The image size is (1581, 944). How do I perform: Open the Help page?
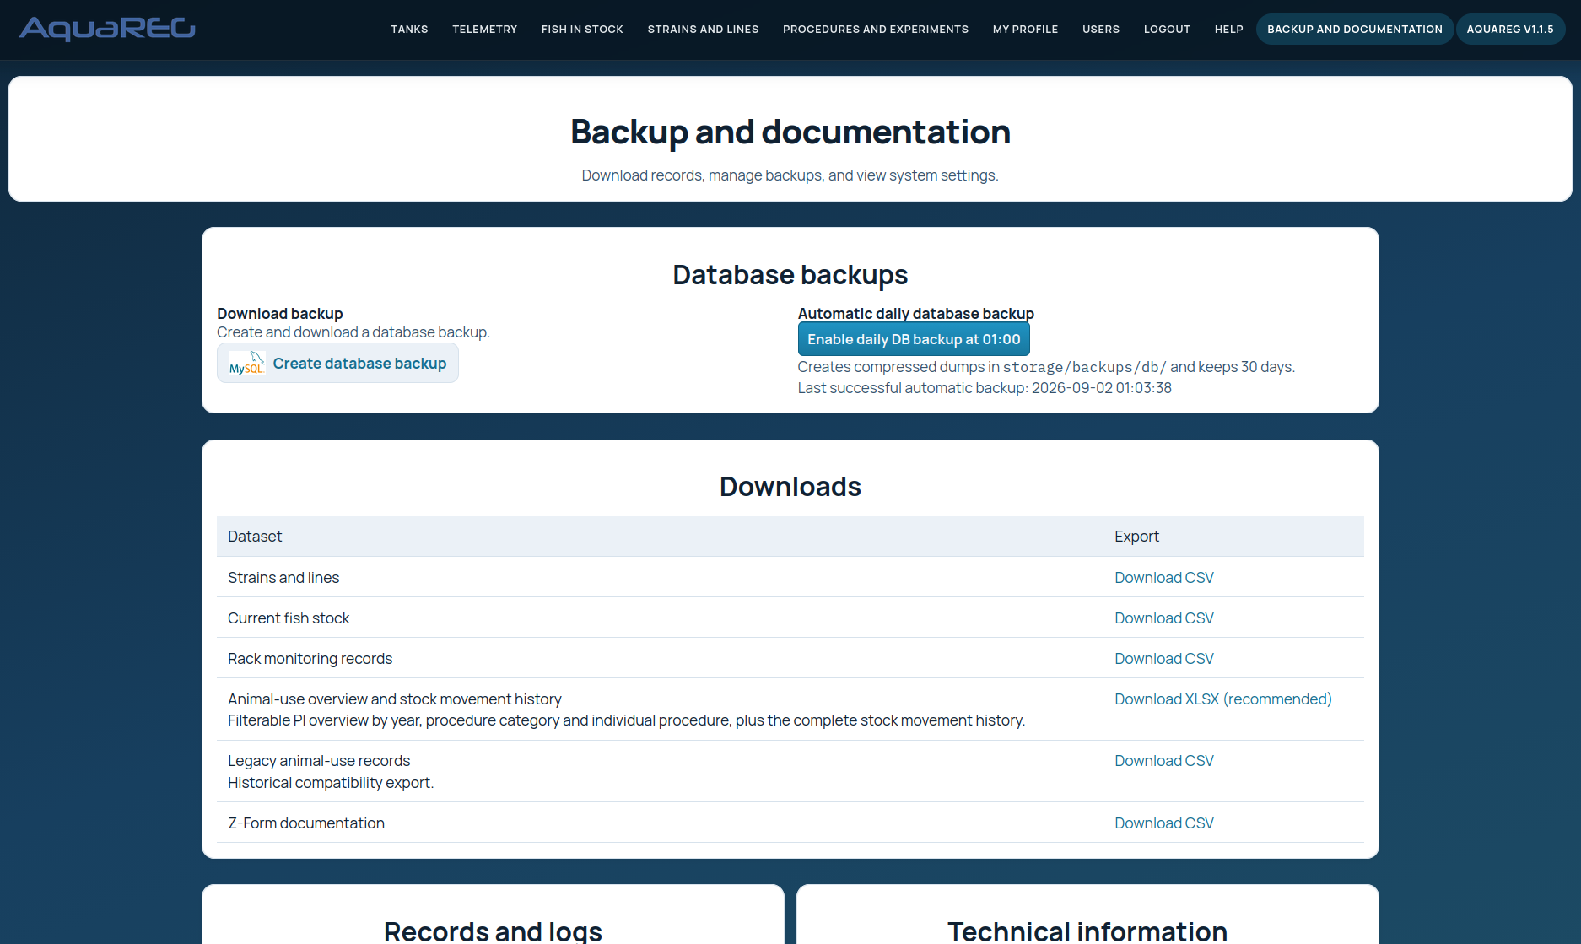(1228, 30)
